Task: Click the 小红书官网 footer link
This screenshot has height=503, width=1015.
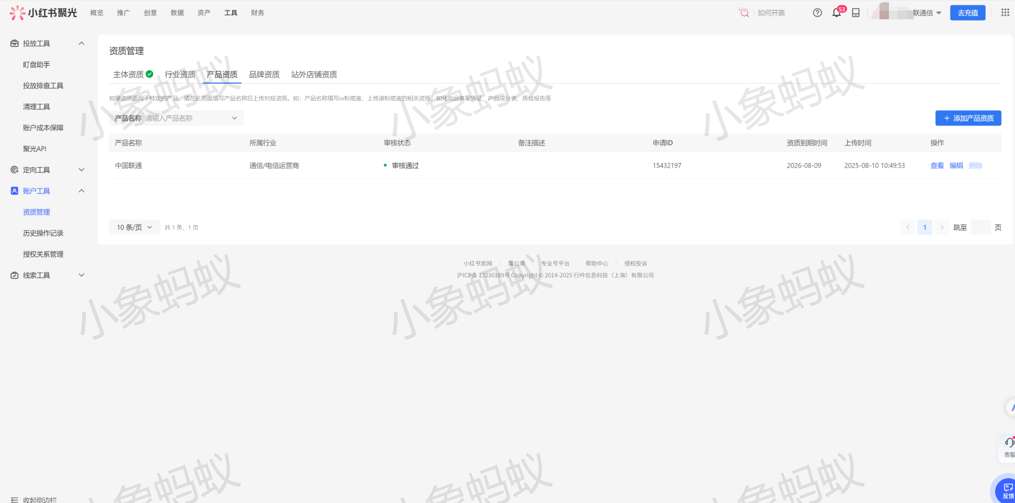Action: [x=478, y=264]
